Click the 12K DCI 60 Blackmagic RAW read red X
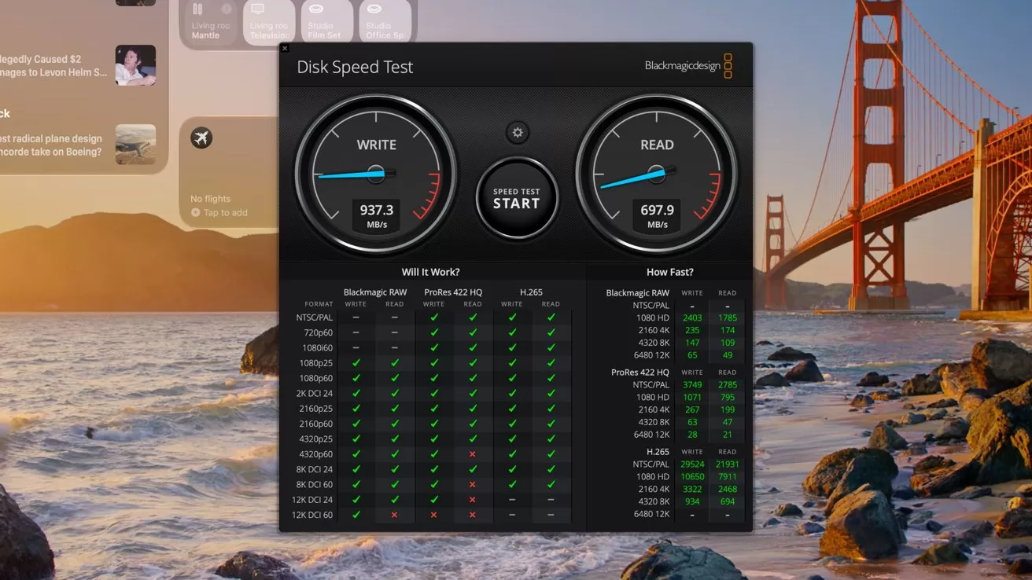 [395, 515]
